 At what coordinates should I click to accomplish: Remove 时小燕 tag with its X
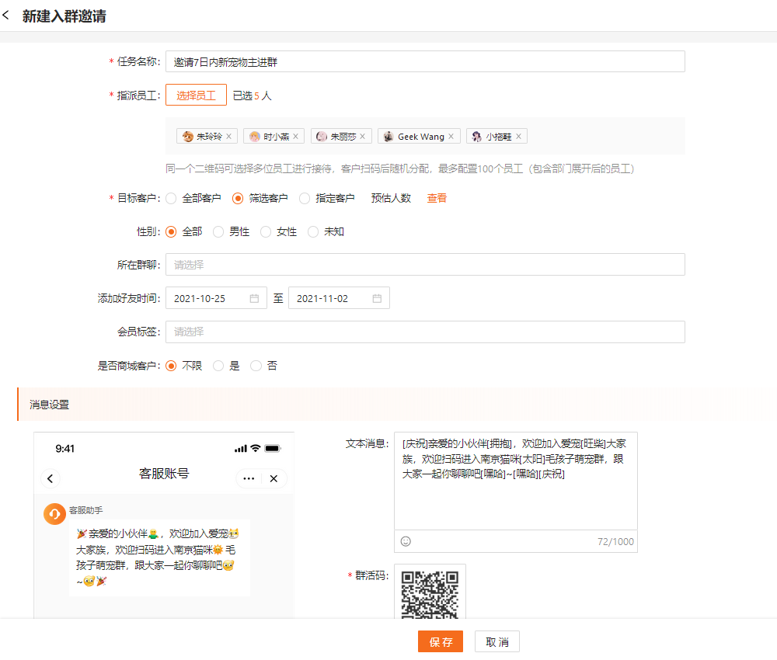click(x=295, y=137)
